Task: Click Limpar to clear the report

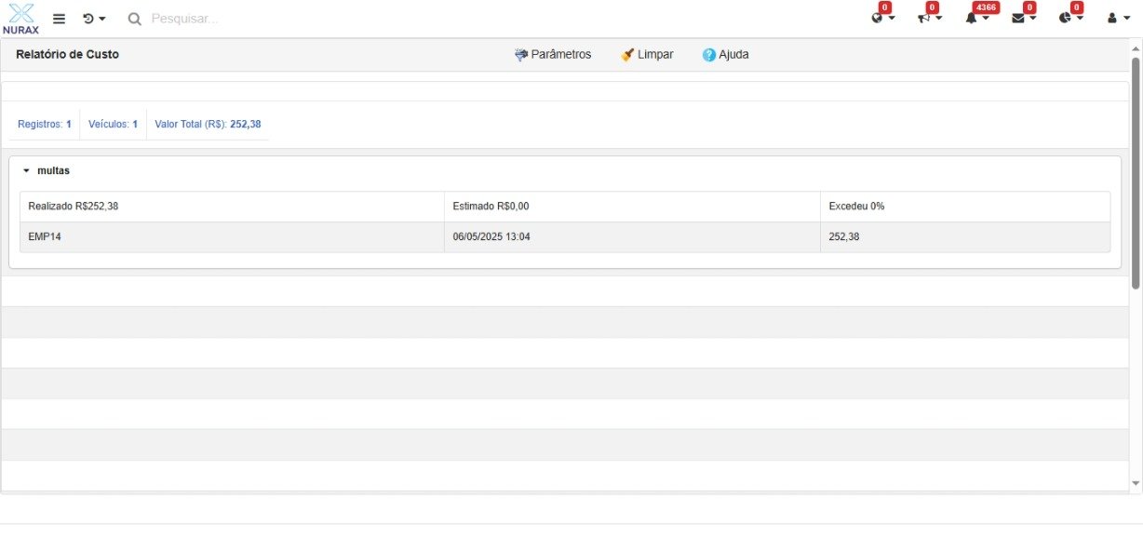Action: (647, 55)
